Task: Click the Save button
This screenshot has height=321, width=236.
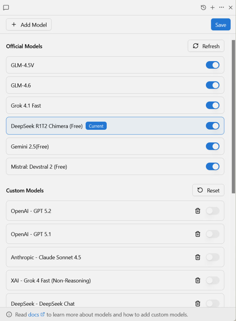Action: pos(220,24)
